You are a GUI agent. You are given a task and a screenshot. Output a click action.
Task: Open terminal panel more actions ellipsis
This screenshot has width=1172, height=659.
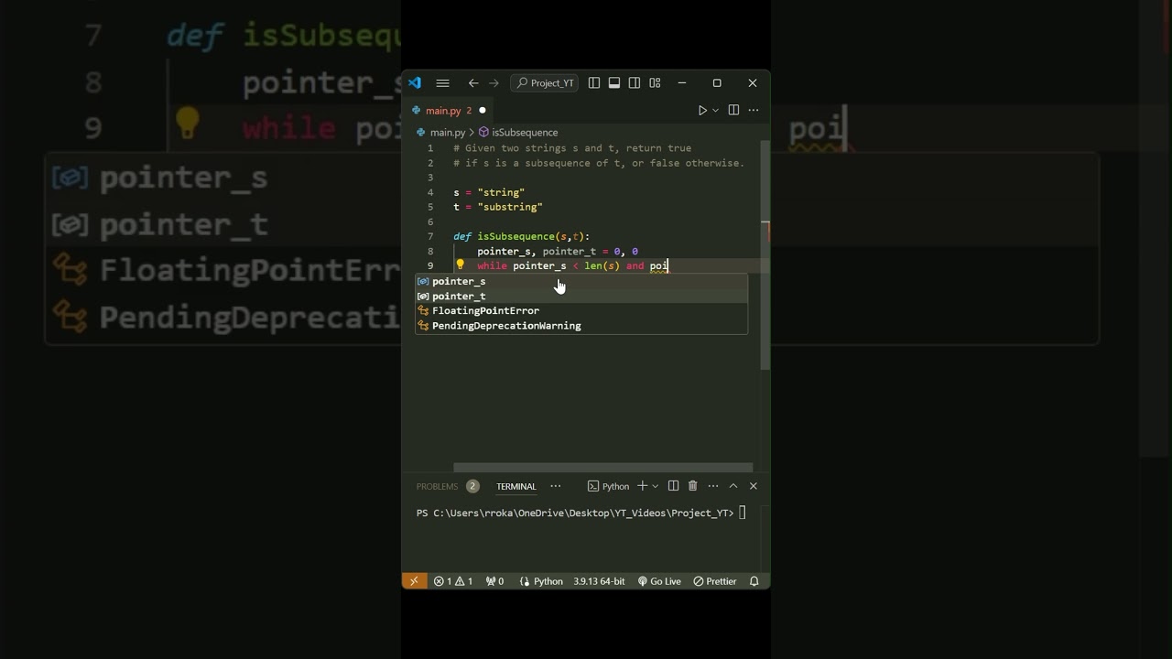click(x=713, y=486)
